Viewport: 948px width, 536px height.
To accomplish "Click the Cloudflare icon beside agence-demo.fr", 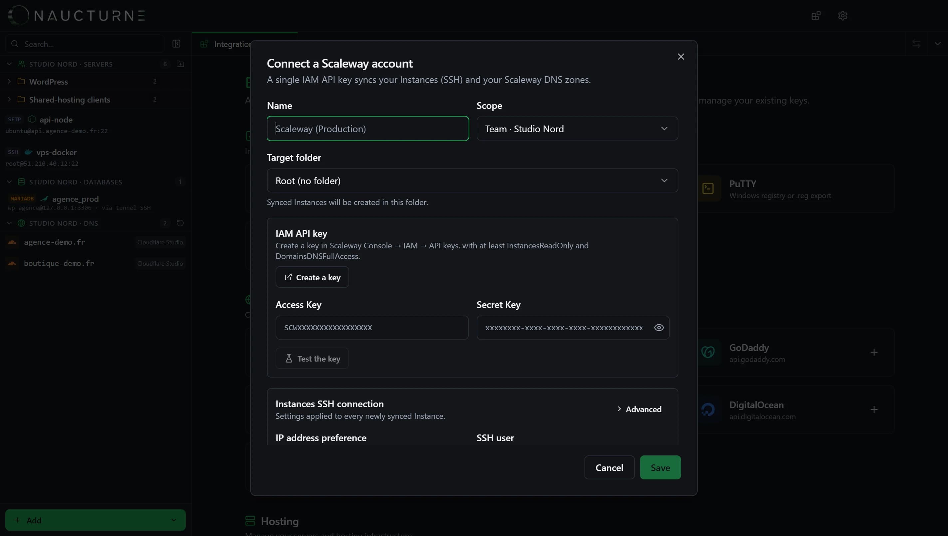I will [12, 242].
